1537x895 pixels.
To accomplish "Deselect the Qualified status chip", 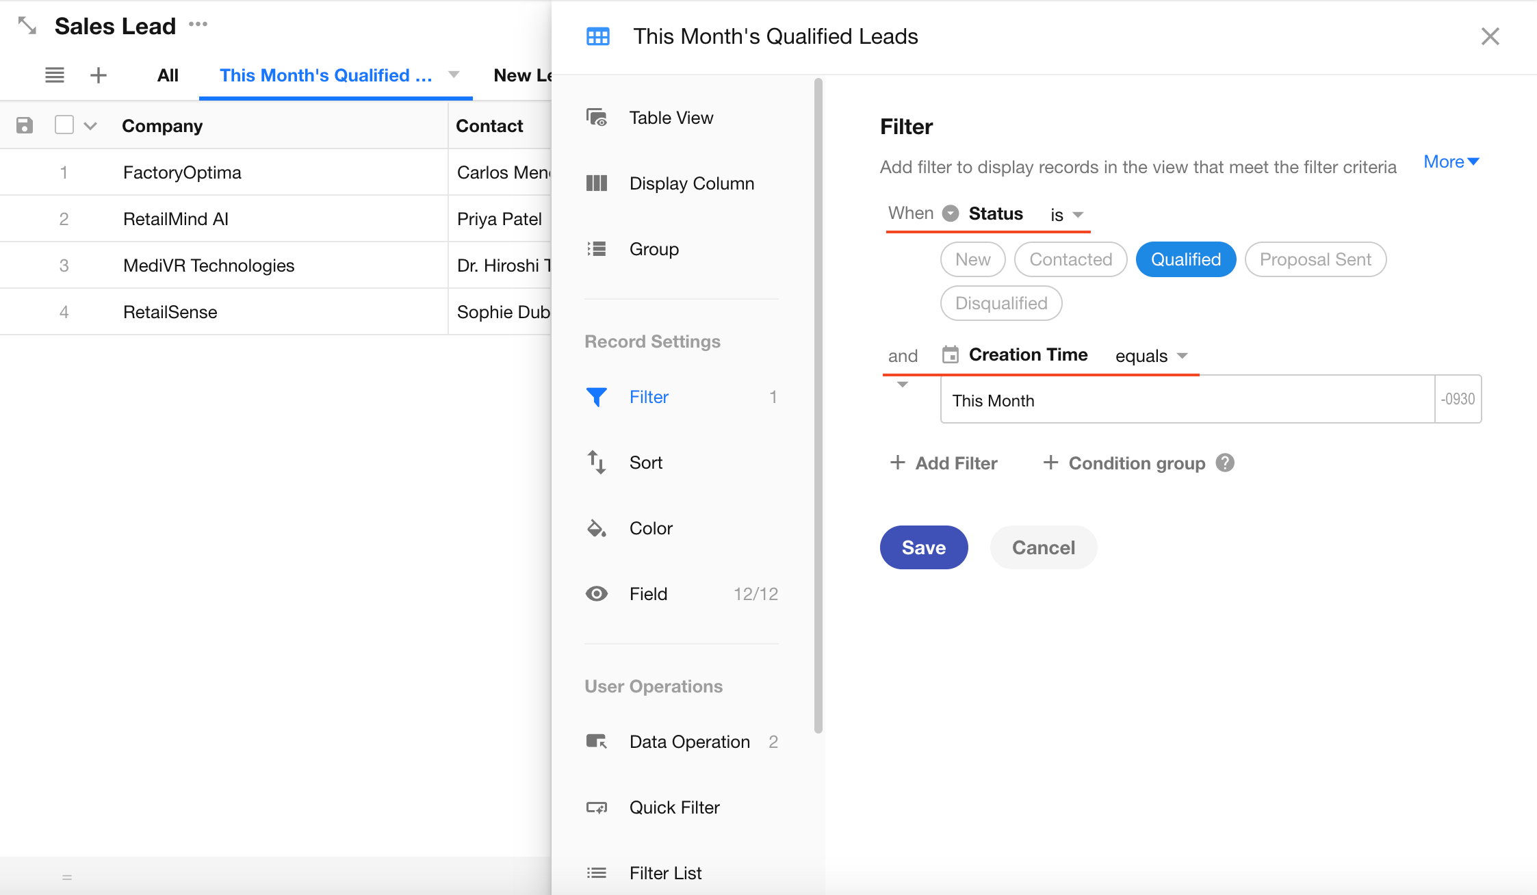I will pyautogui.click(x=1185, y=259).
